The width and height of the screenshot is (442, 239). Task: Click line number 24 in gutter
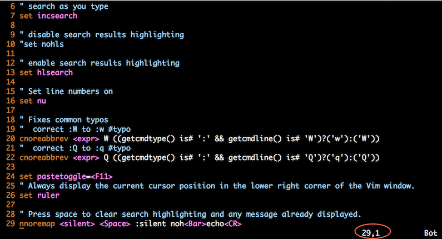coord(11,176)
